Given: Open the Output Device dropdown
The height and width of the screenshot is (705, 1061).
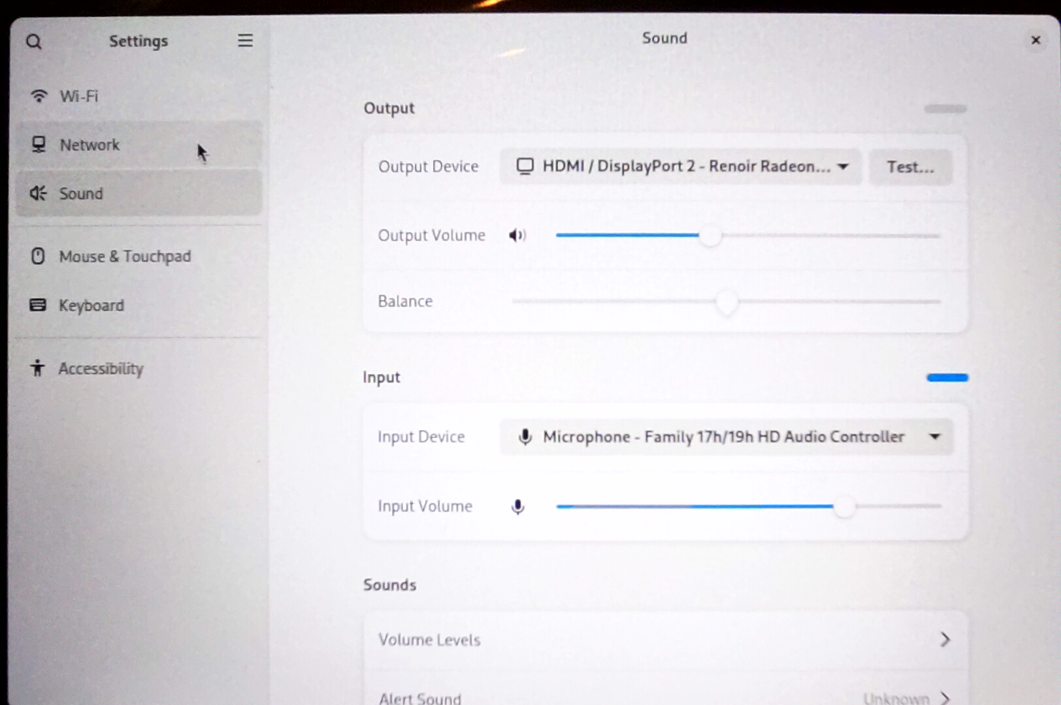Looking at the screenshot, I should [681, 167].
